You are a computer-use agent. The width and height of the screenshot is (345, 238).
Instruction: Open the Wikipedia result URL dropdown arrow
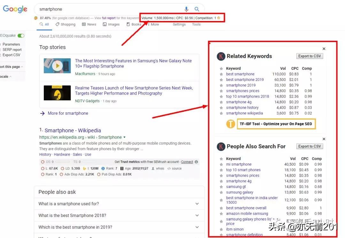click(x=125, y=137)
